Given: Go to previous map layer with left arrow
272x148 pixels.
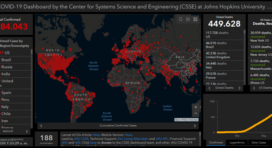Looking at the screenshot, I should pos(41,126).
